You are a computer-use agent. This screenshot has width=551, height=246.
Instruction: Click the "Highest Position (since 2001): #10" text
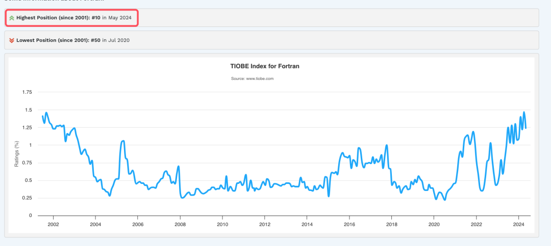point(58,17)
